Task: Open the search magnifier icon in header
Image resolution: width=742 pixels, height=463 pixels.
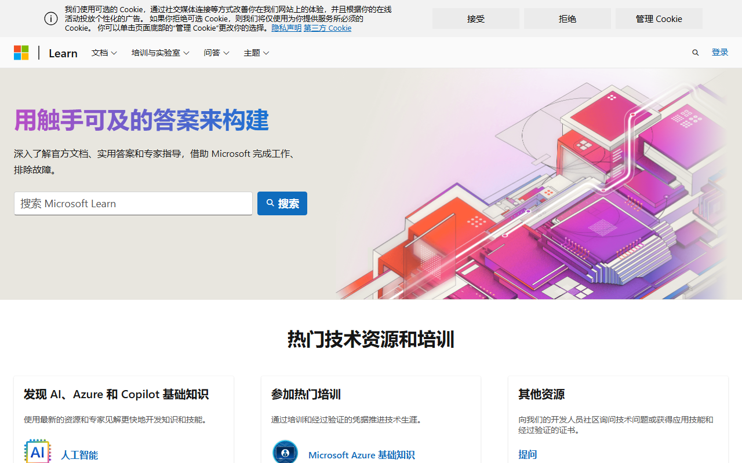Action: click(x=696, y=53)
